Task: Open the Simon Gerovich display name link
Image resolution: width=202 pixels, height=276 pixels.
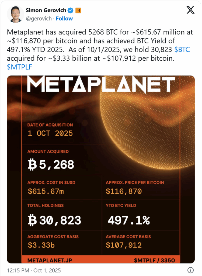Action: tap(46, 11)
